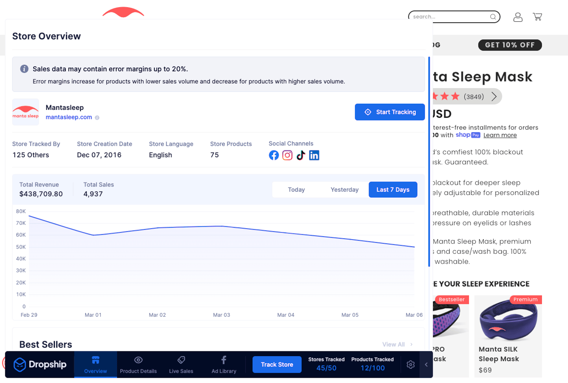Open the Manta SILK Sleep Mask product image

click(x=508, y=318)
